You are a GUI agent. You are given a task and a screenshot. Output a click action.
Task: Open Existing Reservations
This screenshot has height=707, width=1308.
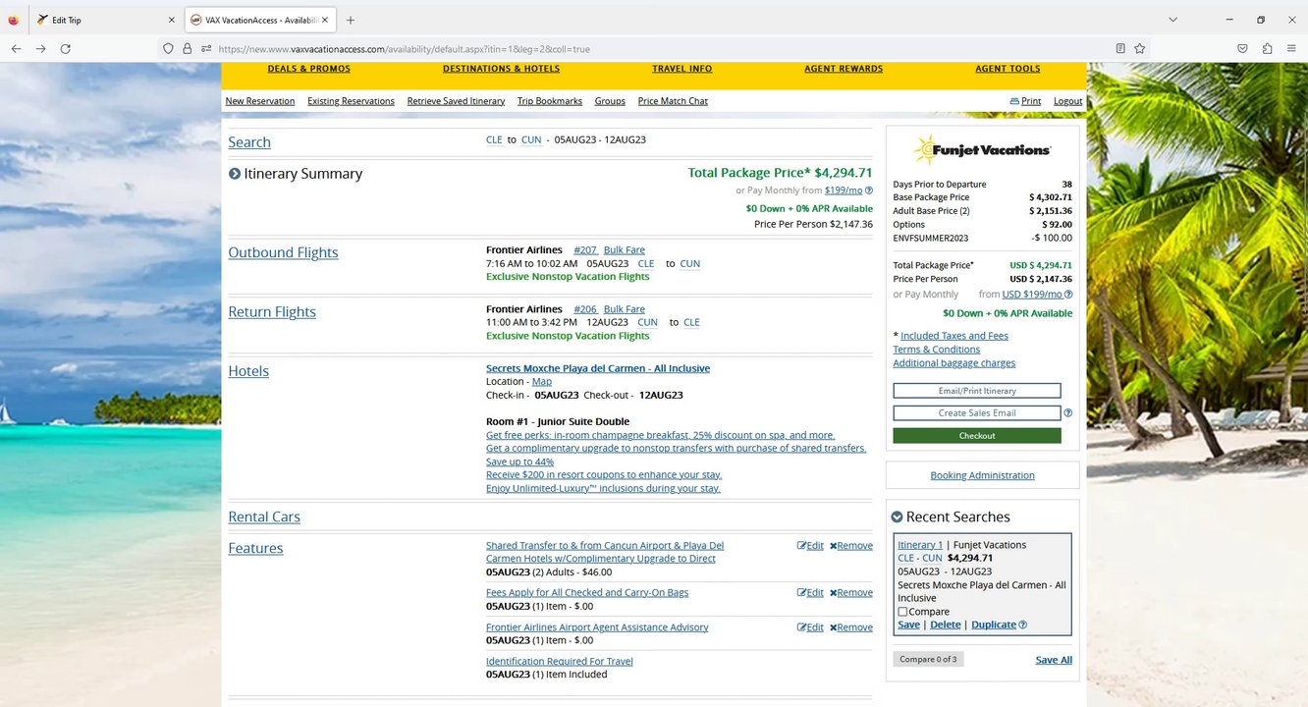(x=351, y=101)
